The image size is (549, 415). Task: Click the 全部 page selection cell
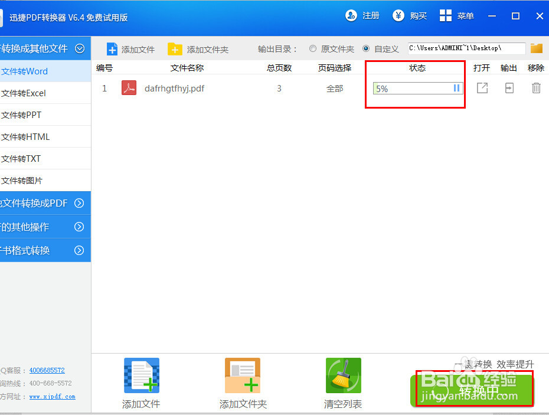click(335, 89)
